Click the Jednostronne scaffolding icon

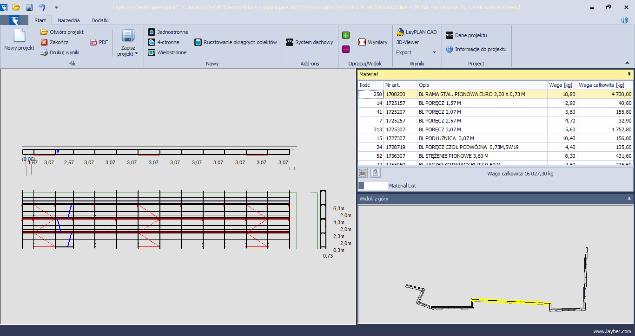pos(152,32)
